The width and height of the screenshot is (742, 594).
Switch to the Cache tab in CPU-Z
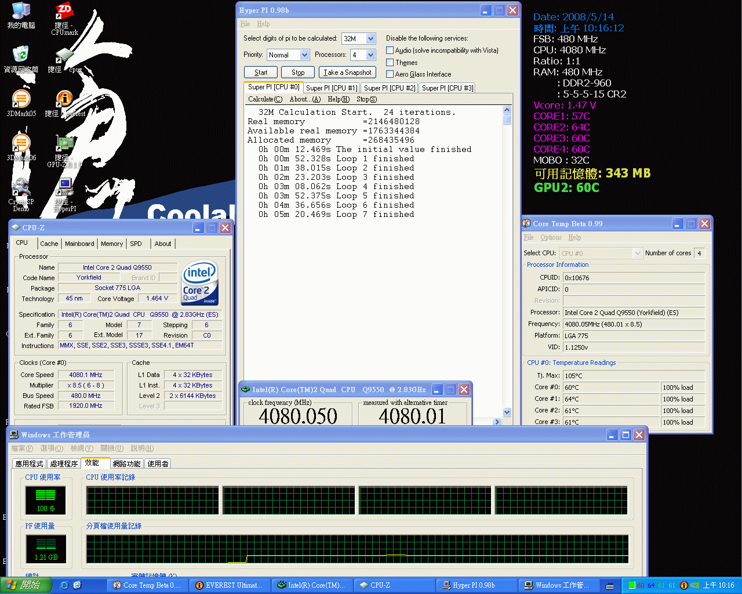point(49,244)
